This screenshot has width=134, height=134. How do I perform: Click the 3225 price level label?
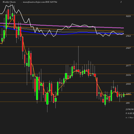[128, 16]
